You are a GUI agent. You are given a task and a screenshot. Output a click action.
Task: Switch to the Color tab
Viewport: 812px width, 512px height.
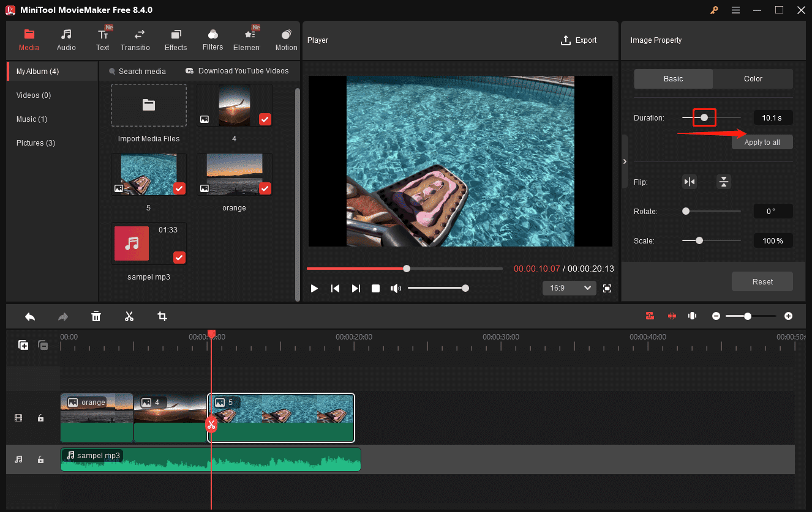pyautogui.click(x=753, y=78)
